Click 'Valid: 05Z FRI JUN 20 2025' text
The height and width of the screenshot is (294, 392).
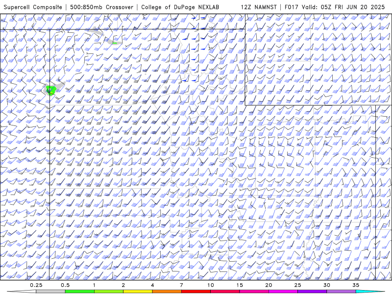343,7
